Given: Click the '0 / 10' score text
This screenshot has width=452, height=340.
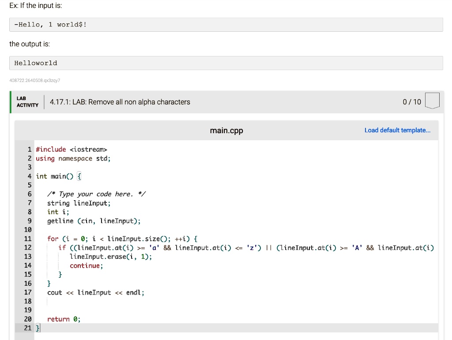Looking at the screenshot, I should pos(412,102).
